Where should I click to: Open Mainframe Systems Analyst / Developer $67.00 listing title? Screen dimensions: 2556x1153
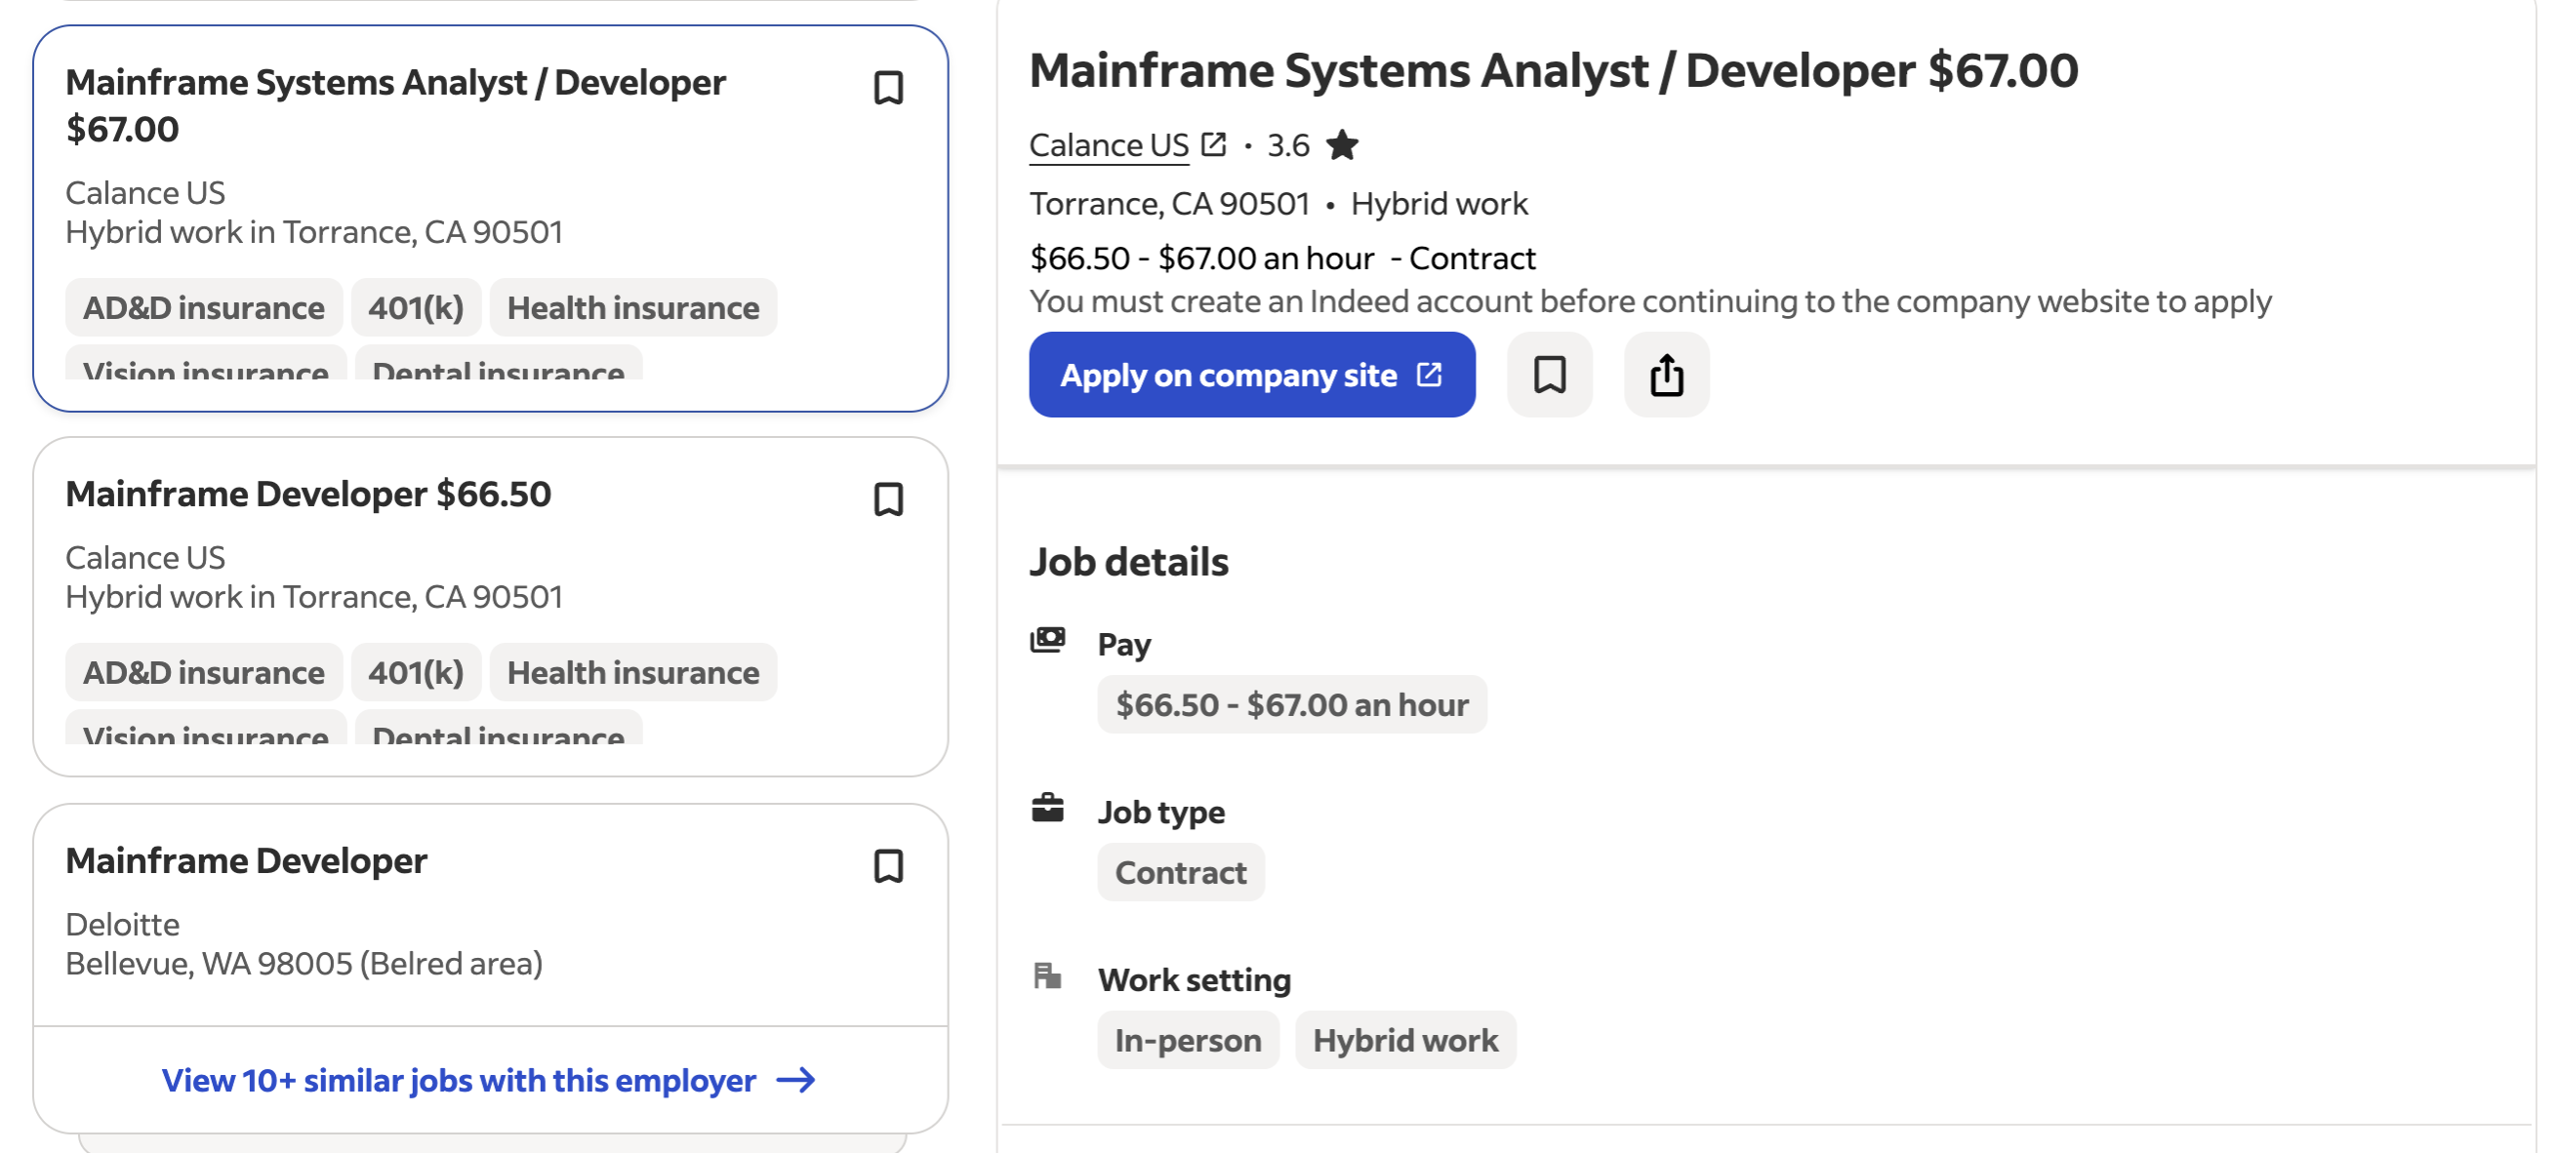tap(395, 105)
